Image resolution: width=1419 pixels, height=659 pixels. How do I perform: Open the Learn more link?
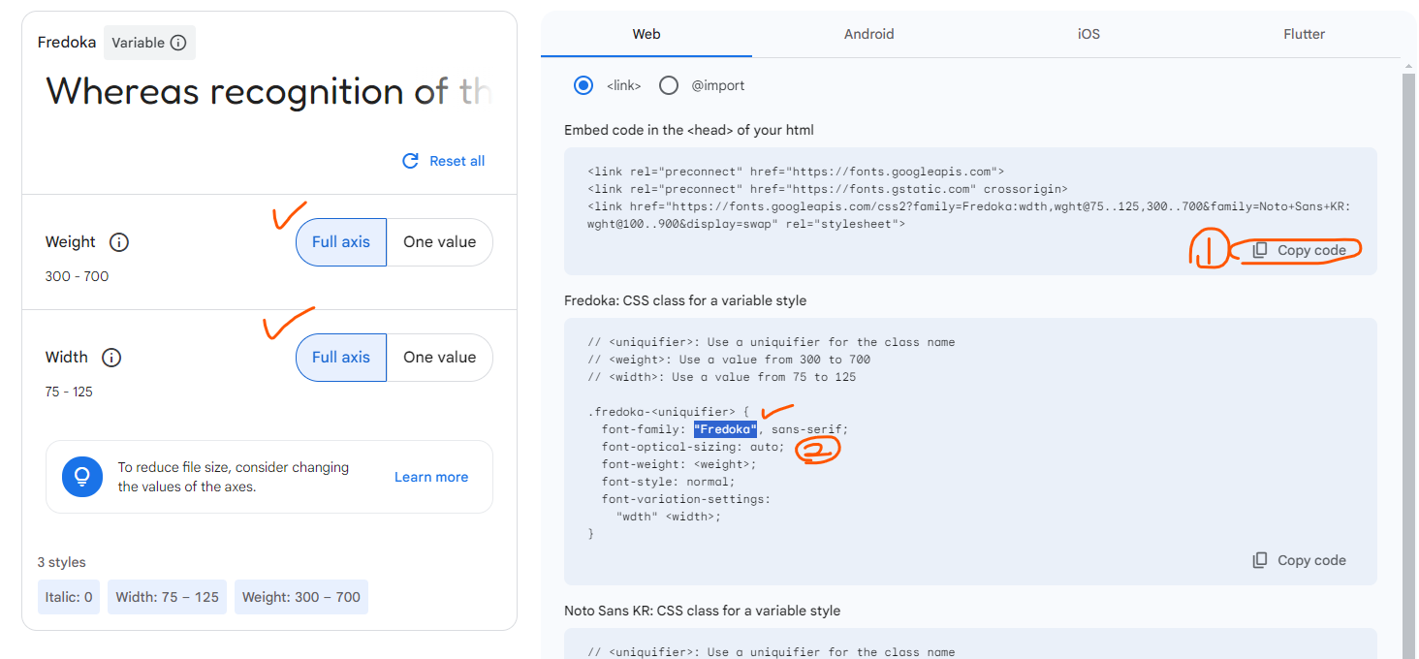(431, 477)
